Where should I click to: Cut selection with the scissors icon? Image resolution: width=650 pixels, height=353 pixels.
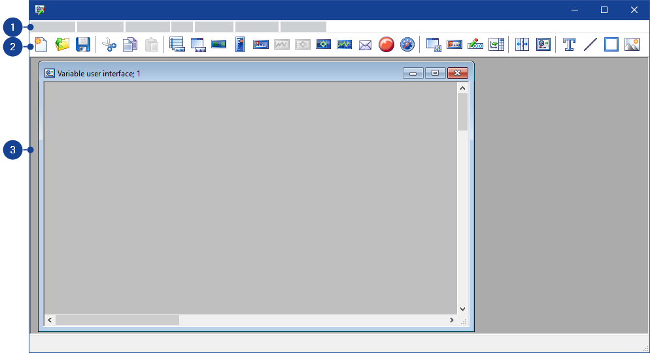click(109, 44)
